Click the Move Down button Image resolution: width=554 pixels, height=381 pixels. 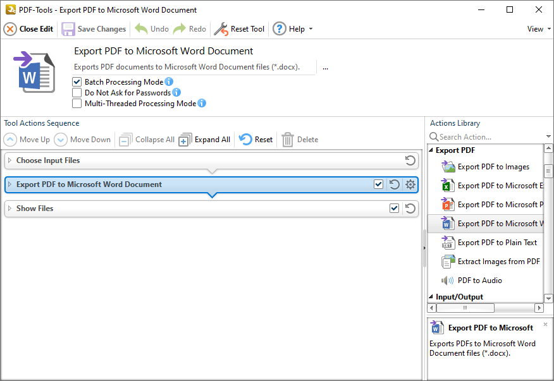tap(82, 140)
